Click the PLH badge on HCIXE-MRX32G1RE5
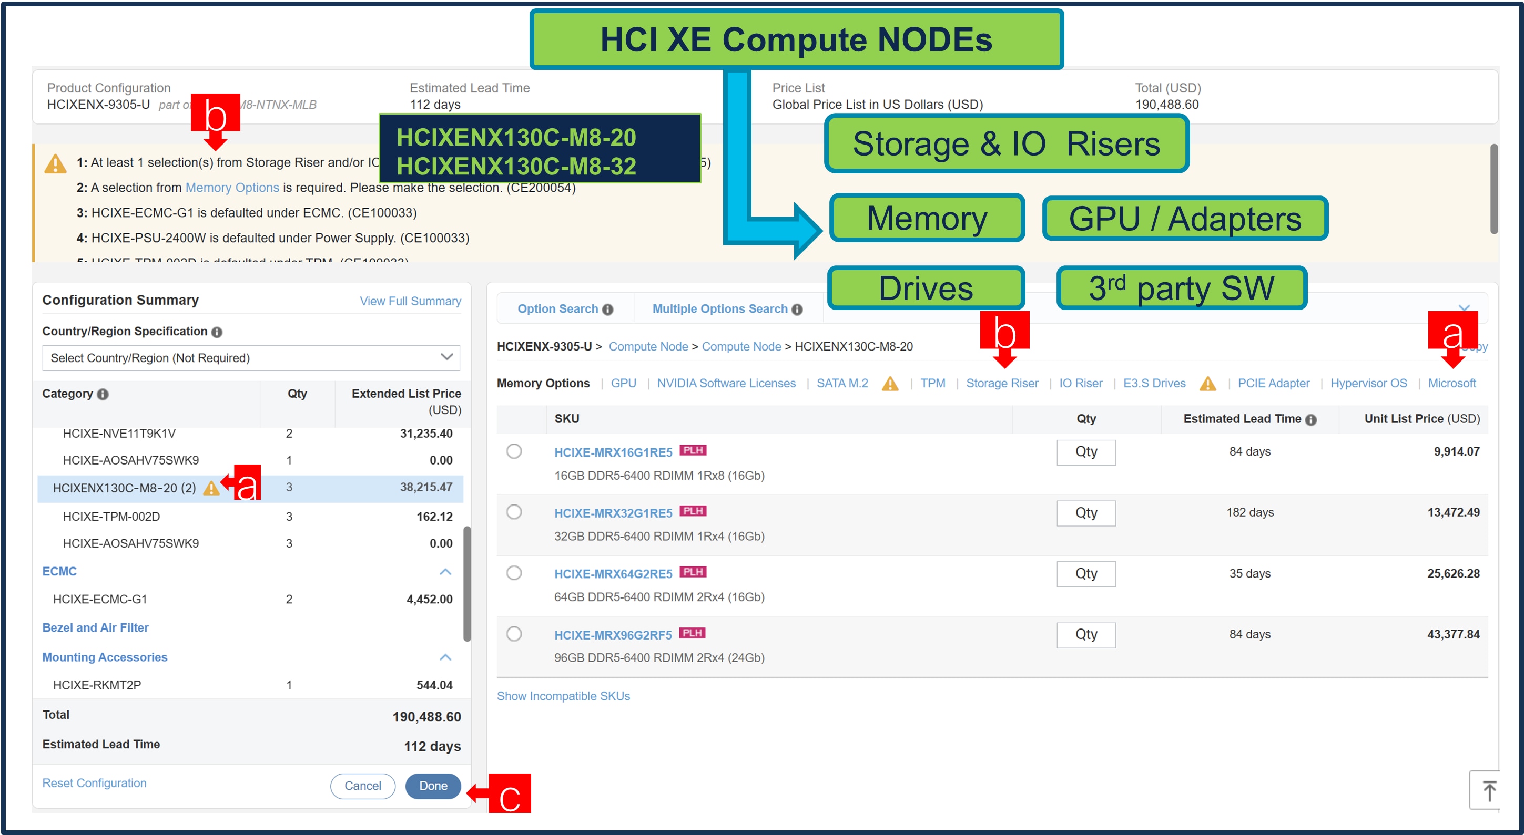Screen dimensions: 1524x835 693,511
